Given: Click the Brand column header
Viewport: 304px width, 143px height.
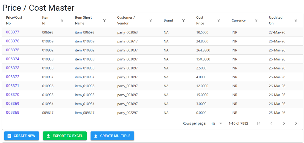Looking at the screenshot, I should coord(168,20).
